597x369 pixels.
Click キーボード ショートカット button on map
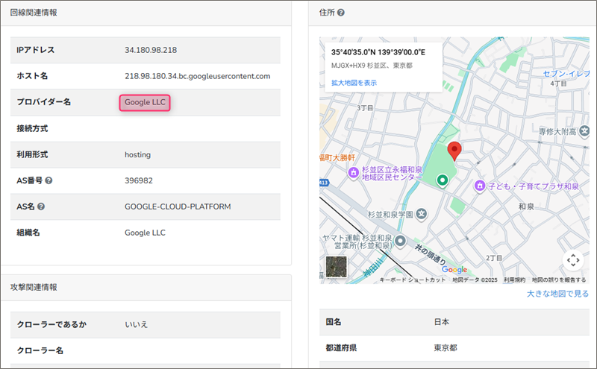pos(412,280)
